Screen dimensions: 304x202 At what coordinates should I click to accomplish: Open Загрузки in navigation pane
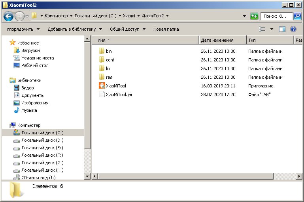click(30, 50)
